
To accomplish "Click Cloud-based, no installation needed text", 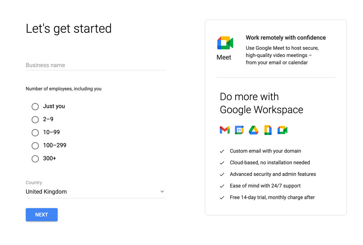I will pyautogui.click(x=270, y=162).
